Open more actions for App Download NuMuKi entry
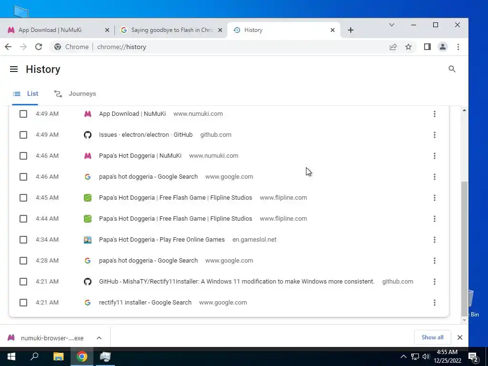 [x=435, y=114]
